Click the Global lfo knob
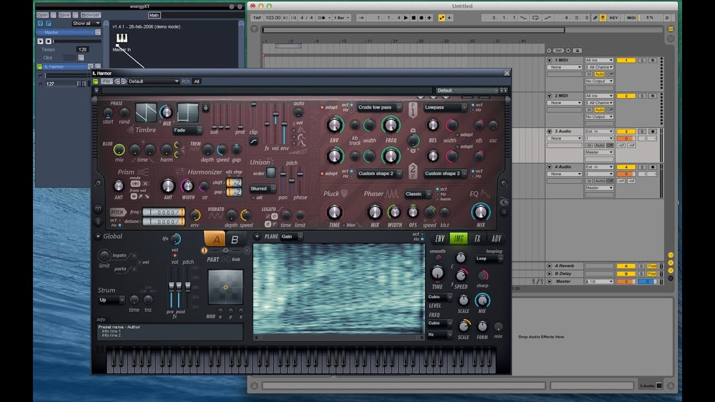The width and height of the screenshot is (715, 402). coord(175,239)
